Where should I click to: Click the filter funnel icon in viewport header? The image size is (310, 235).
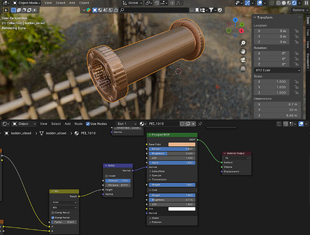pyautogui.click(x=211, y=10)
